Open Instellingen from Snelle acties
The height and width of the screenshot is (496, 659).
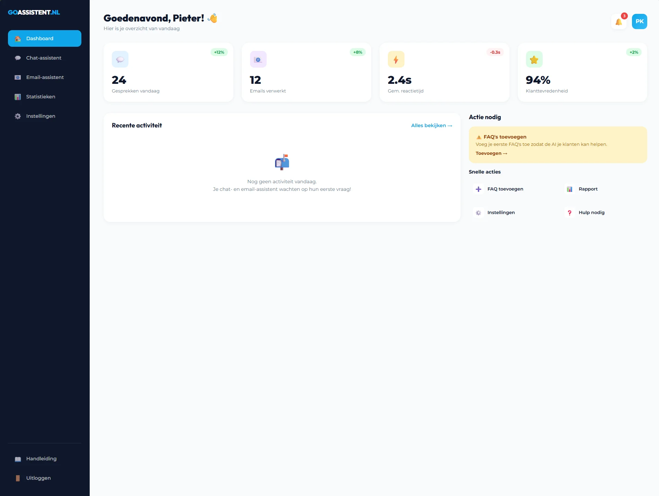501,212
